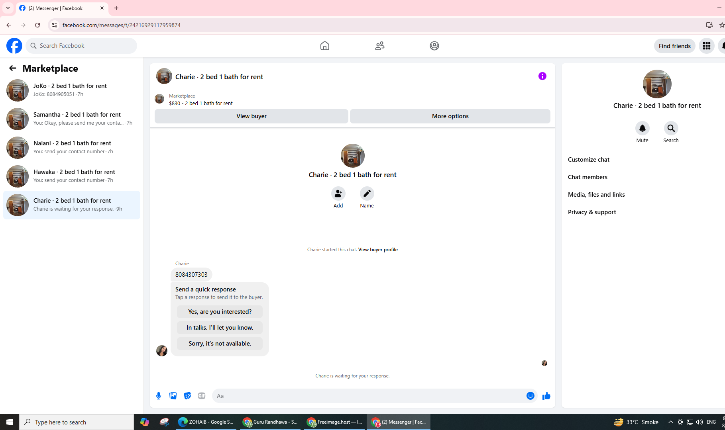
Task: Open network status in system tray
Action: pos(690,422)
